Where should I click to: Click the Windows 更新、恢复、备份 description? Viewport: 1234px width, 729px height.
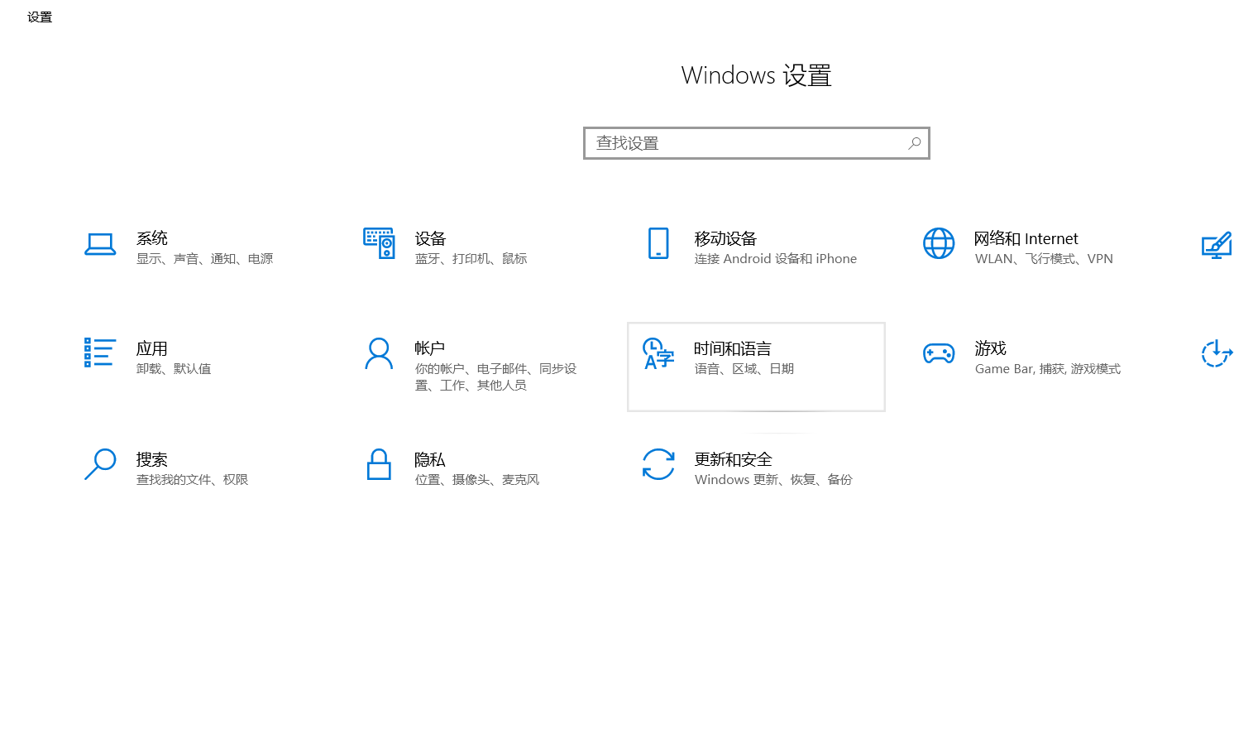[773, 480]
